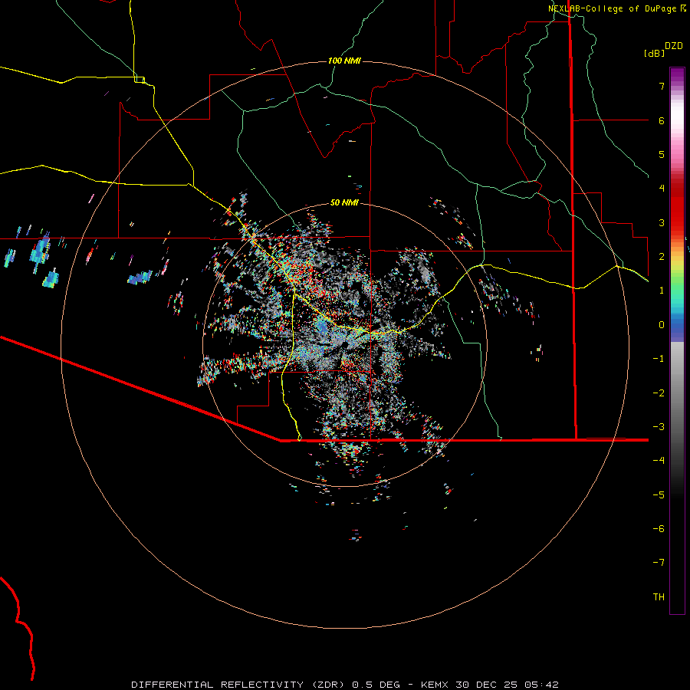Click the 3 value on the color scale
This screenshot has width=690, height=690.
[662, 222]
